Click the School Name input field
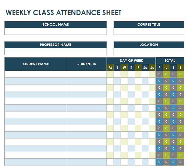Image resolution: width=186 pixels, height=166 pixels. coord(55,31)
